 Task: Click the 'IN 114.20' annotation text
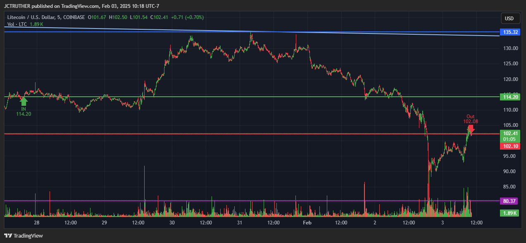tap(24, 111)
